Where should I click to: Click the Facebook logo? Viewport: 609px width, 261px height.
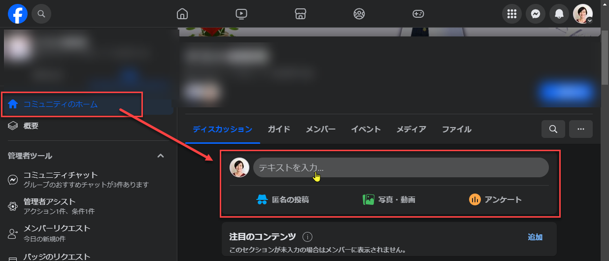tap(18, 14)
